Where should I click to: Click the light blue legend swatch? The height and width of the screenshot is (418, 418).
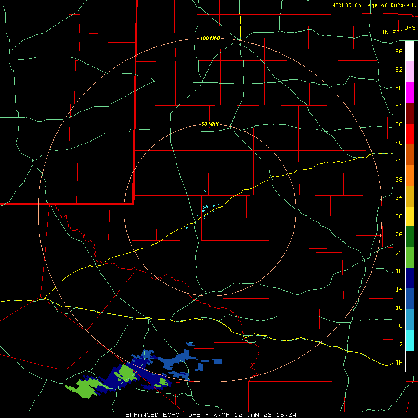click(x=410, y=320)
